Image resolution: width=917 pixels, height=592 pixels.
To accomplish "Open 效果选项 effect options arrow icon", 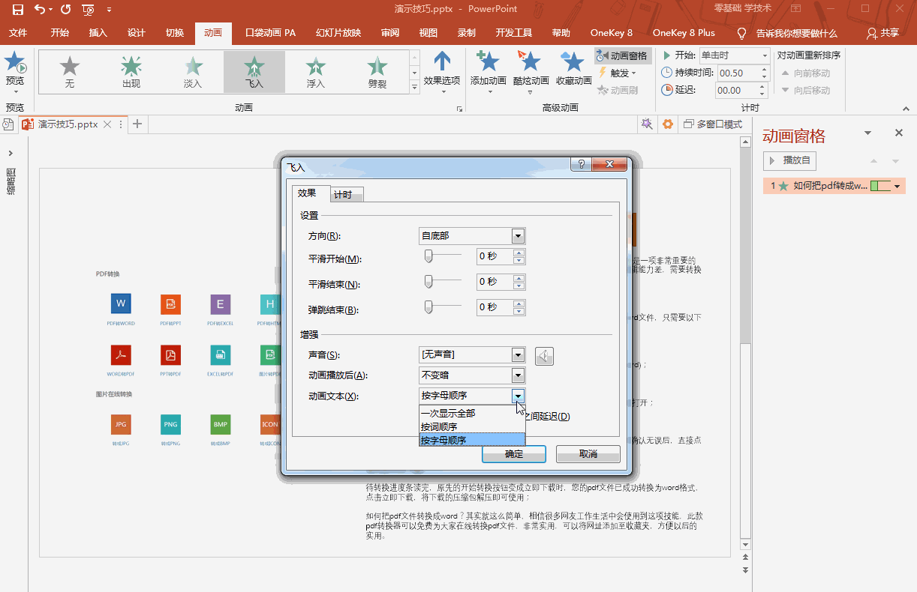I will pos(442,61).
